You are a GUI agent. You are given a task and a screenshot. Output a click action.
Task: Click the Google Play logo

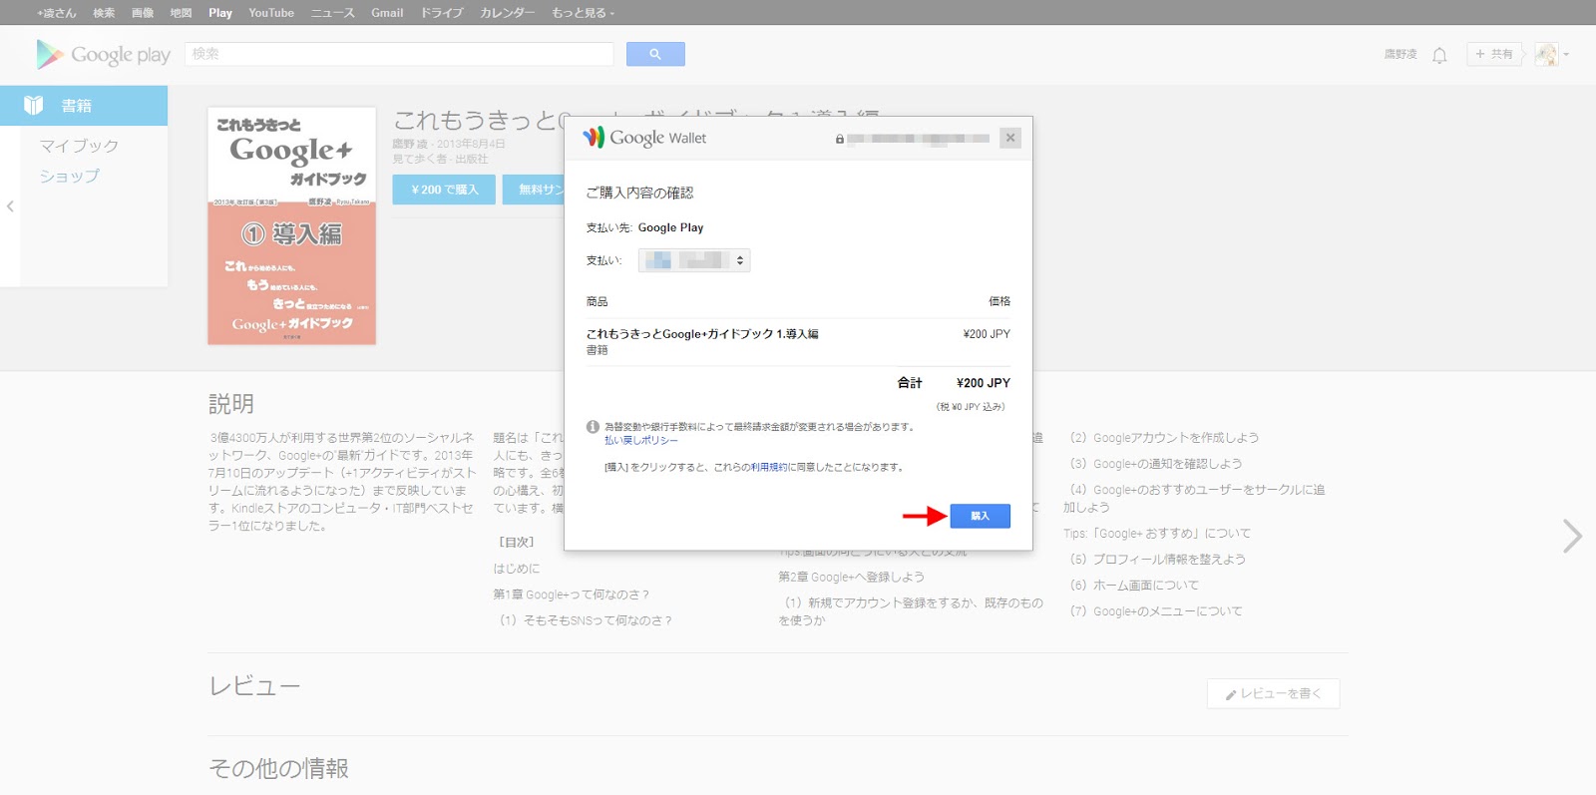click(104, 54)
